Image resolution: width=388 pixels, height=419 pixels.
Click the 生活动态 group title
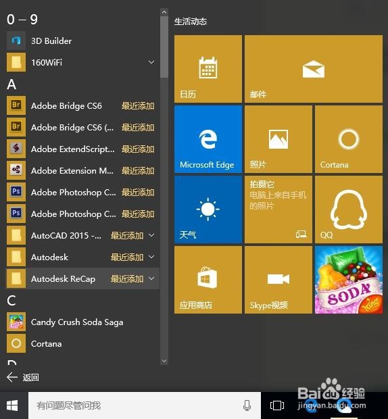[x=191, y=22]
